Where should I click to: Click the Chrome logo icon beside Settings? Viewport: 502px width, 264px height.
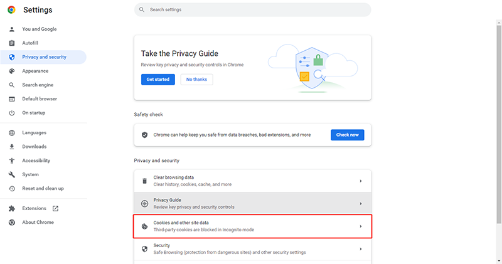click(11, 10)
